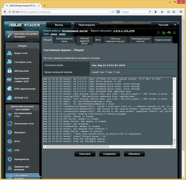Image resolution: width=186 pixels, height=180 pixels.
Task: Click log horizontal scrollbar right arrow
Action: click(171, 146)
